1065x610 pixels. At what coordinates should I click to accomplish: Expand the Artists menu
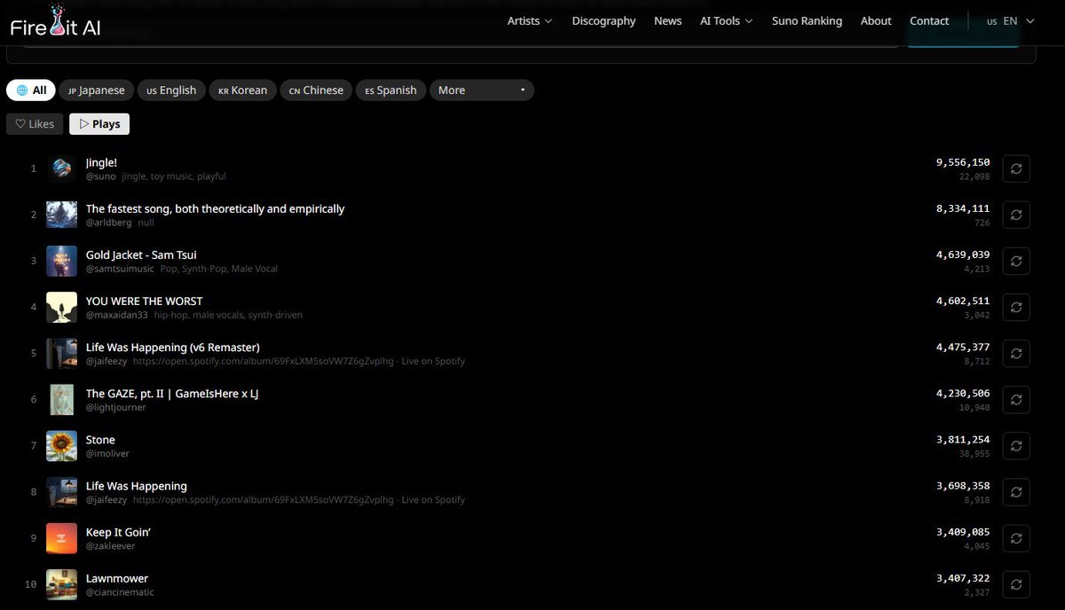(x=530, y=21)
